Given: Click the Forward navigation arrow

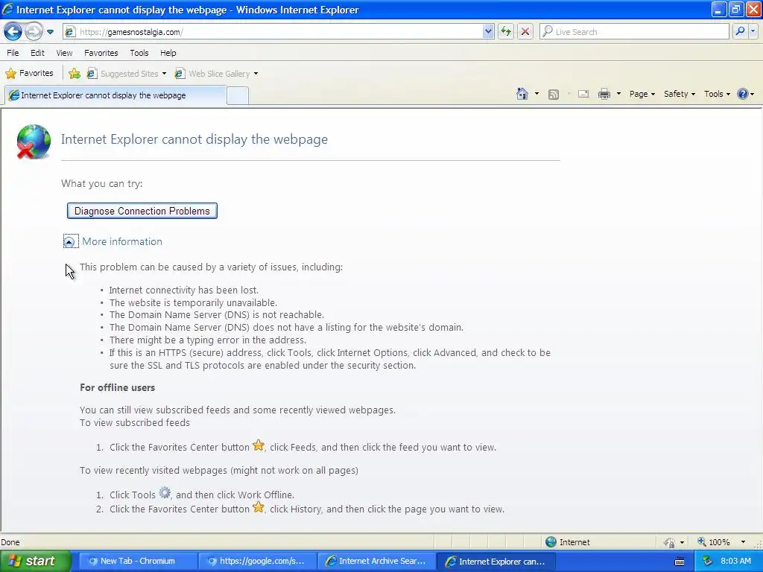Looking at the screenshot, I should [34, 32].
